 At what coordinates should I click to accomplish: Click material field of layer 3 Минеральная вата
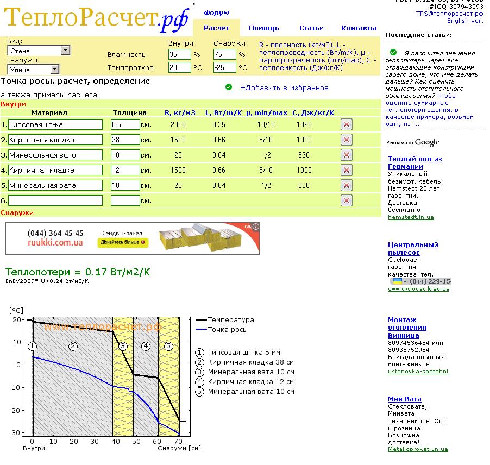(55, 155)
